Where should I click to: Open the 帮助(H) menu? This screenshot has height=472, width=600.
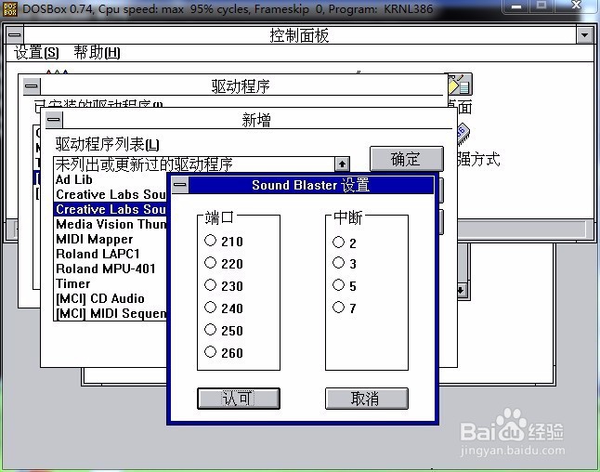tap(97, 52)
